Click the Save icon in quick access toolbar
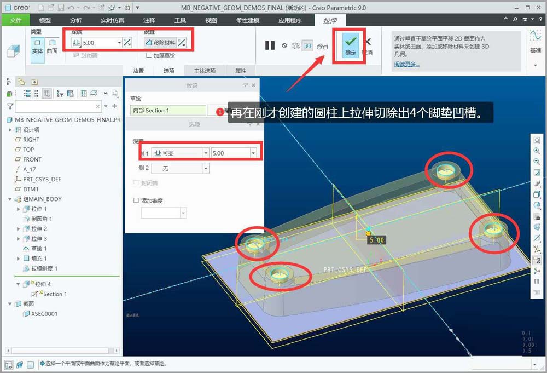 61,7
